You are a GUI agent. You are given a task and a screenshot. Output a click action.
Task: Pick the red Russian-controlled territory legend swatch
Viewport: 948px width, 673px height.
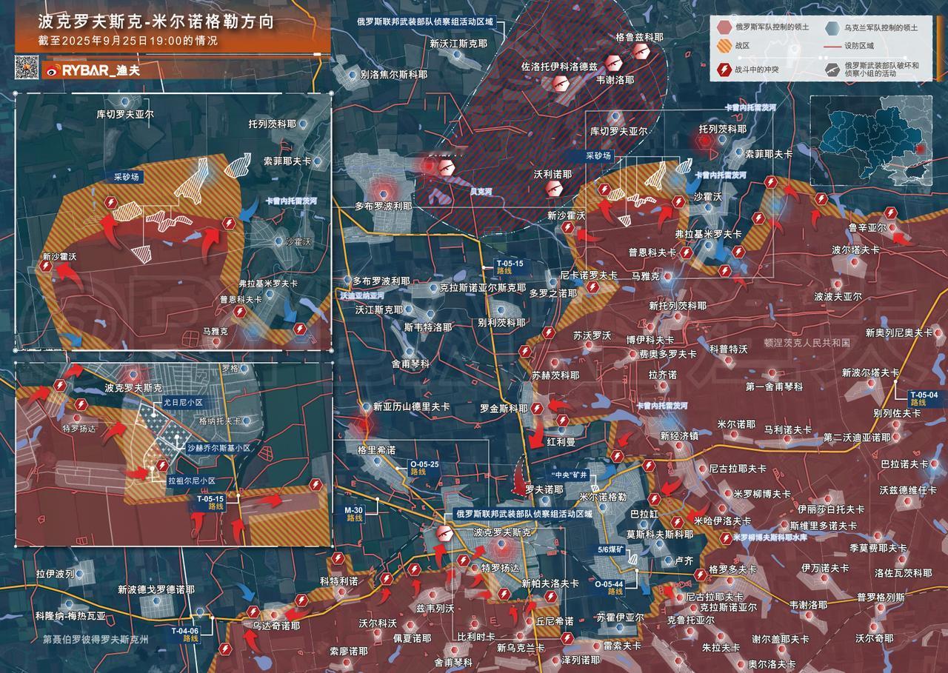pos(724,28)
